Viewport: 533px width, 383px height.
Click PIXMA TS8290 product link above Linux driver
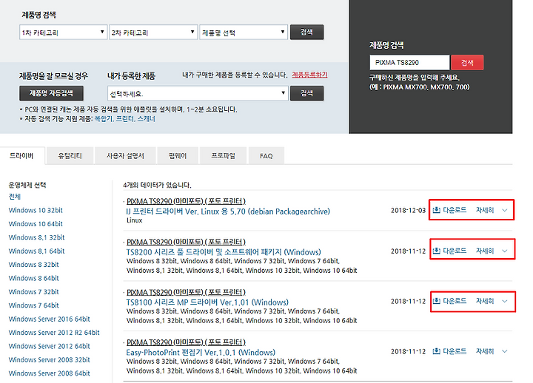(186, 201)
